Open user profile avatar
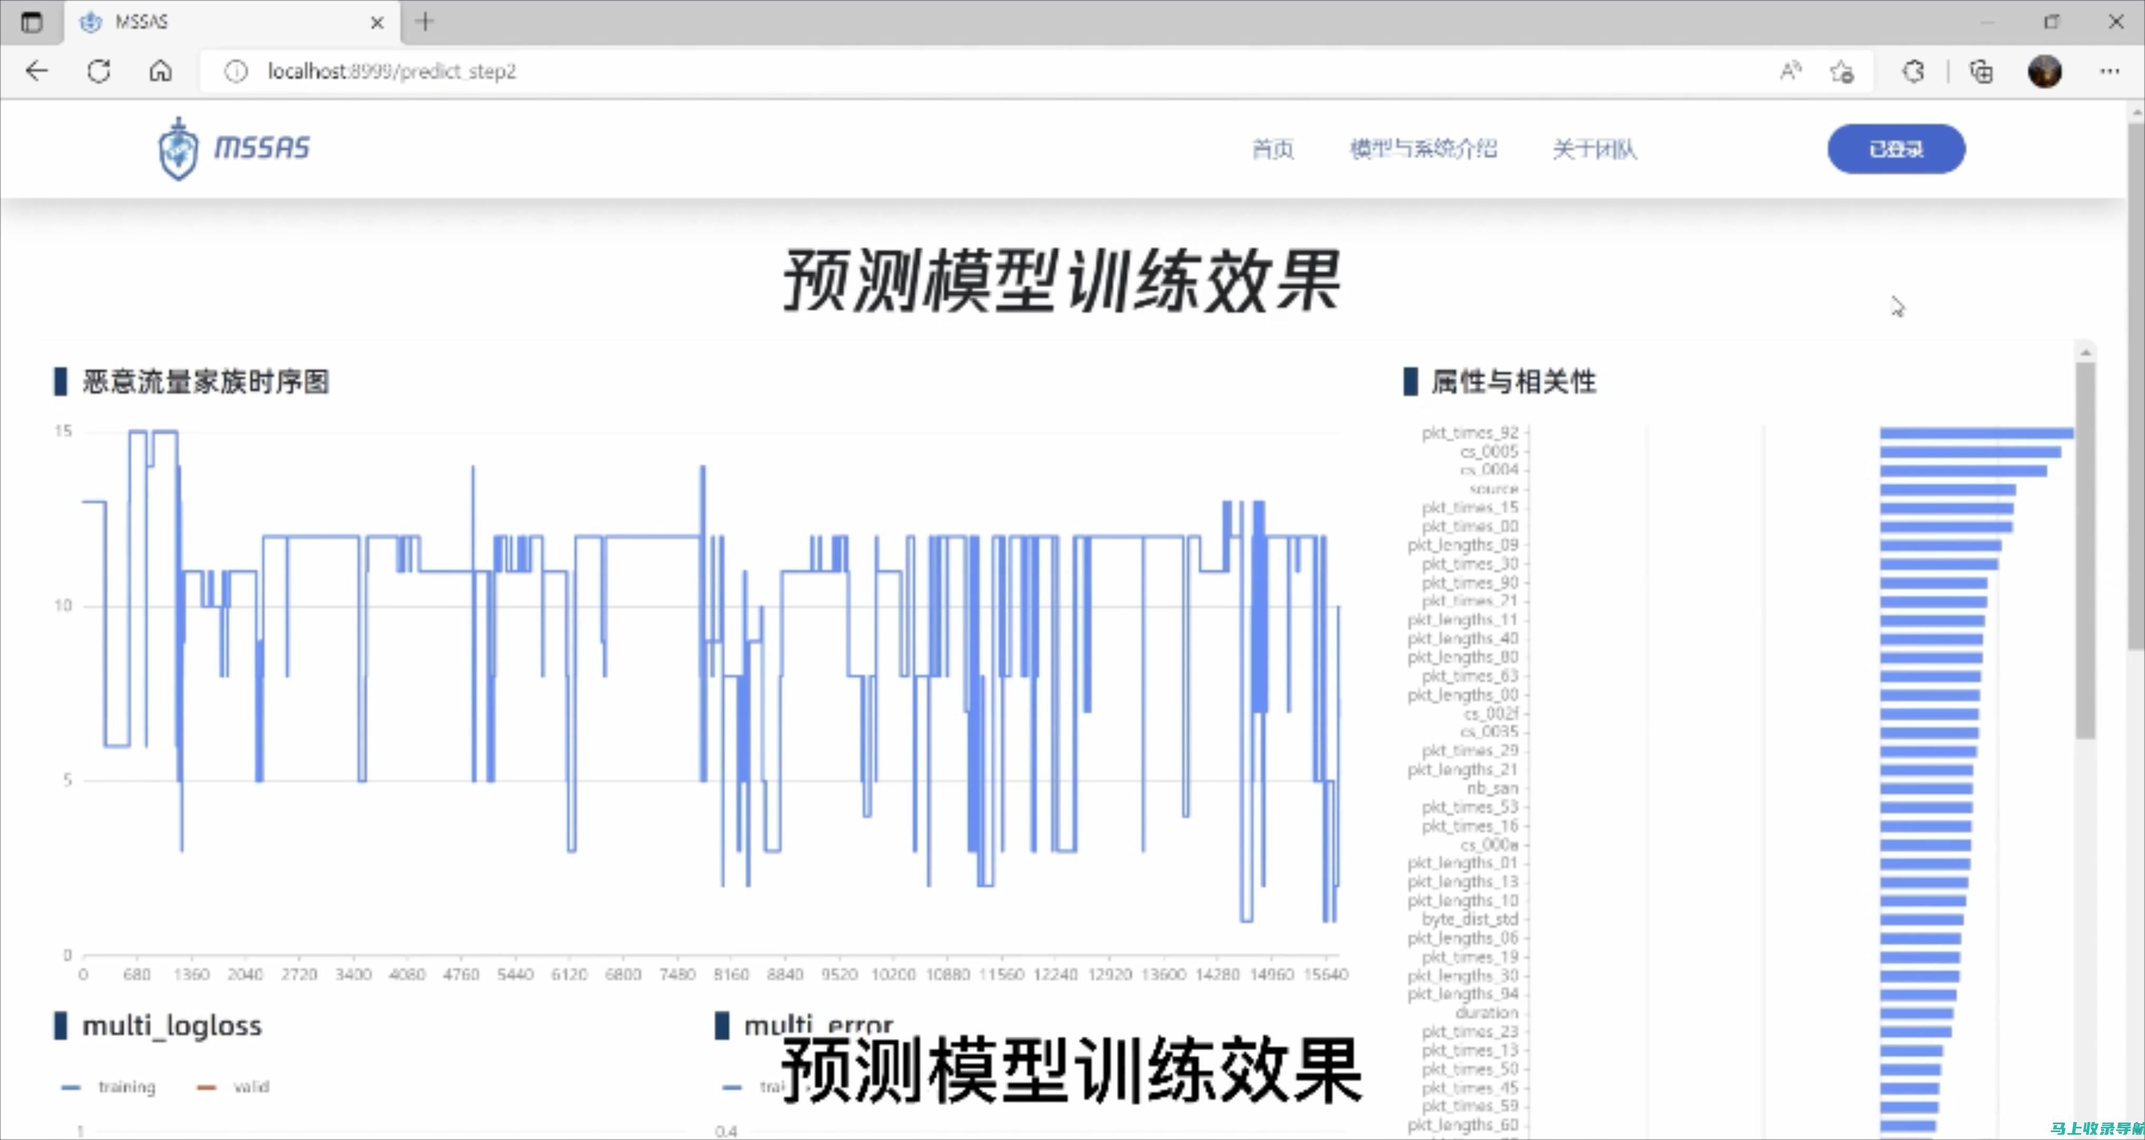Viewport: 2145px width, 1140px height. (2044, 72)
